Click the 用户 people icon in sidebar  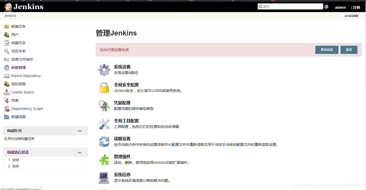tap(7, 35)
